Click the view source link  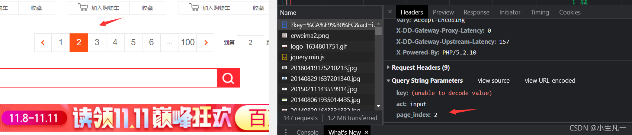click(494, 80)
